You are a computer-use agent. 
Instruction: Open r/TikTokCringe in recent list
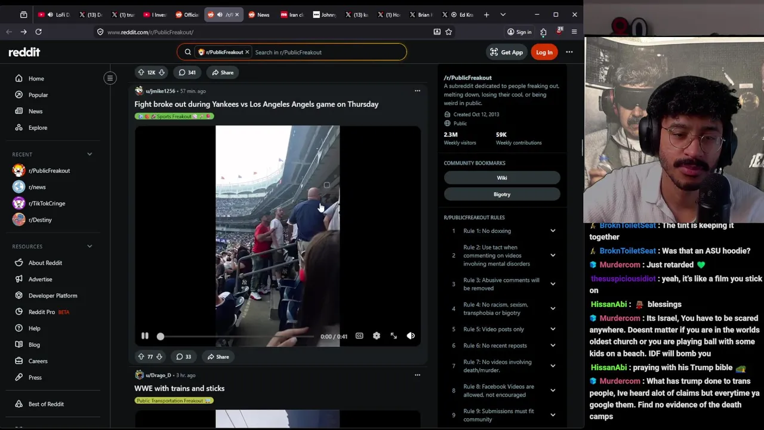[x=47, y=204]
